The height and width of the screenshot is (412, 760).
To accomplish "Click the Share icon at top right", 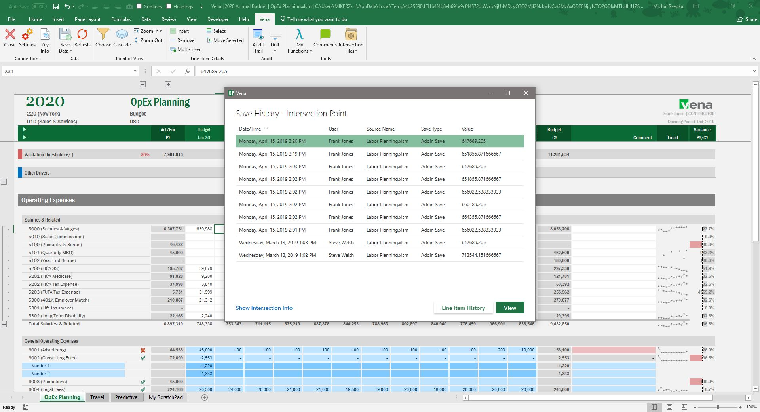I will [747, 19].
